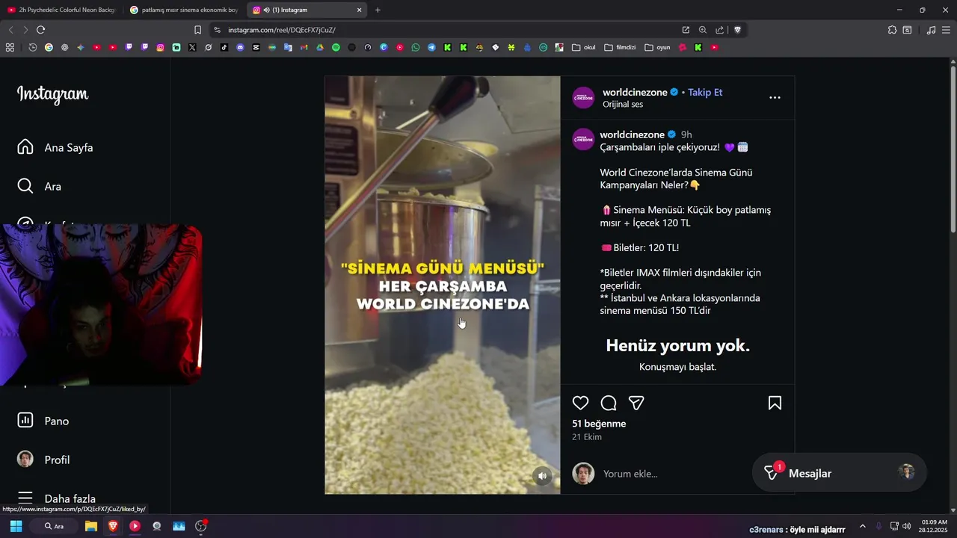Open the oyun bookmarks folder
The image size is (957, 538).
657,47
